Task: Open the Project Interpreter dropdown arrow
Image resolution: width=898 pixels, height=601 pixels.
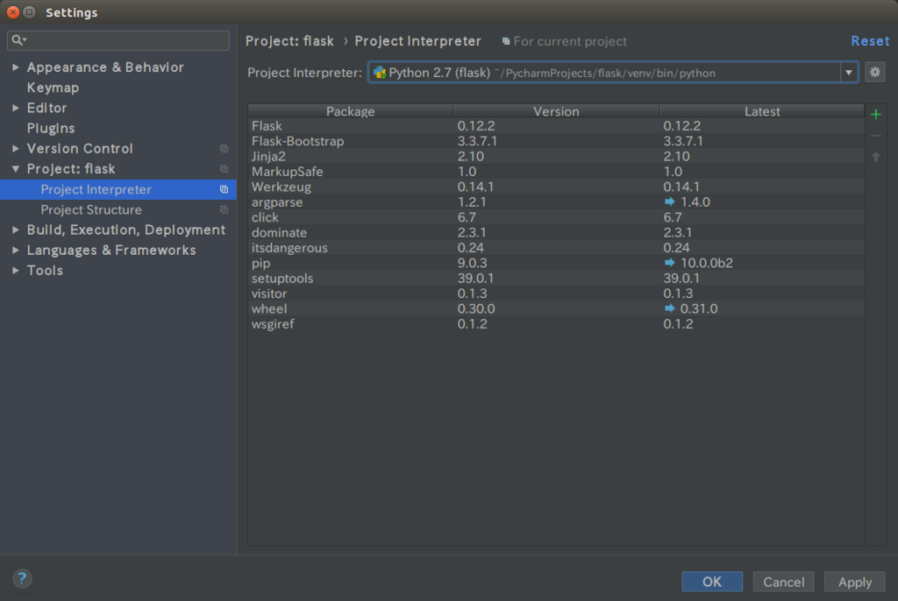Action: coord(849,73)
